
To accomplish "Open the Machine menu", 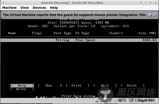I will tap(10, 8).
